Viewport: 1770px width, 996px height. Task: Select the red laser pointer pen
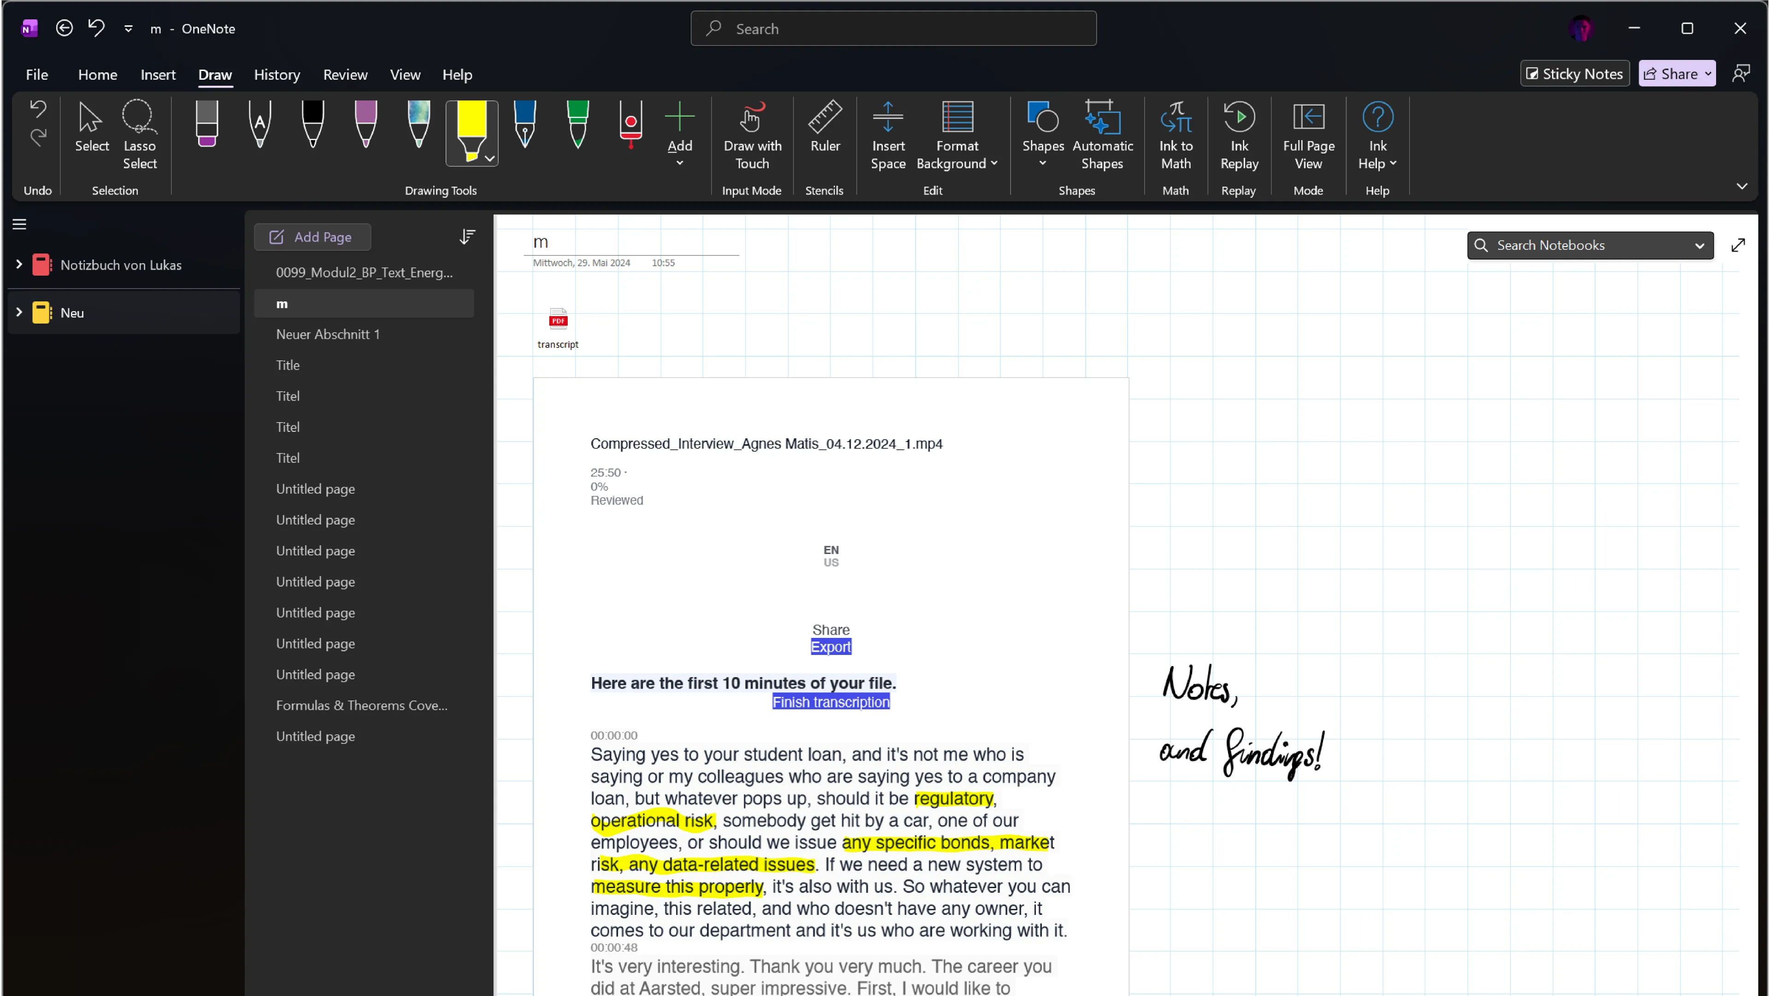[x=631, y=124]
